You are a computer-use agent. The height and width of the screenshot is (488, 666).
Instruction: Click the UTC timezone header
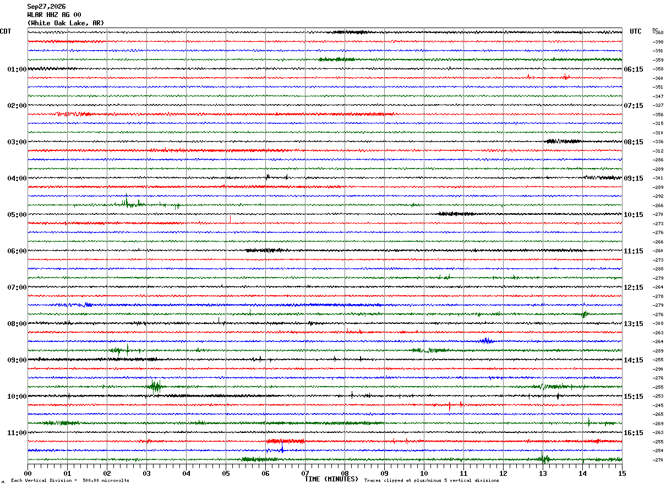[x=636, y=31]
